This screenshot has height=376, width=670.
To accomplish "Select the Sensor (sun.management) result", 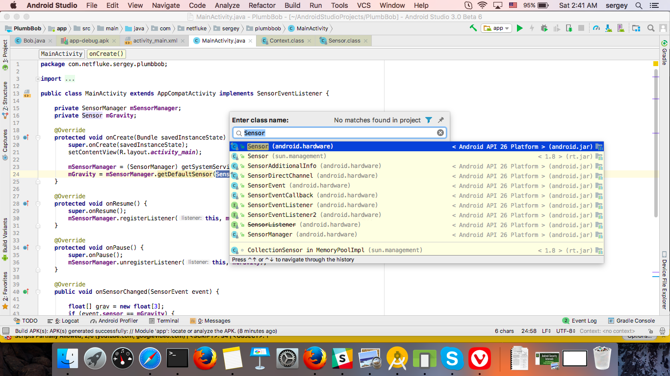I will [x=416, y=156].
